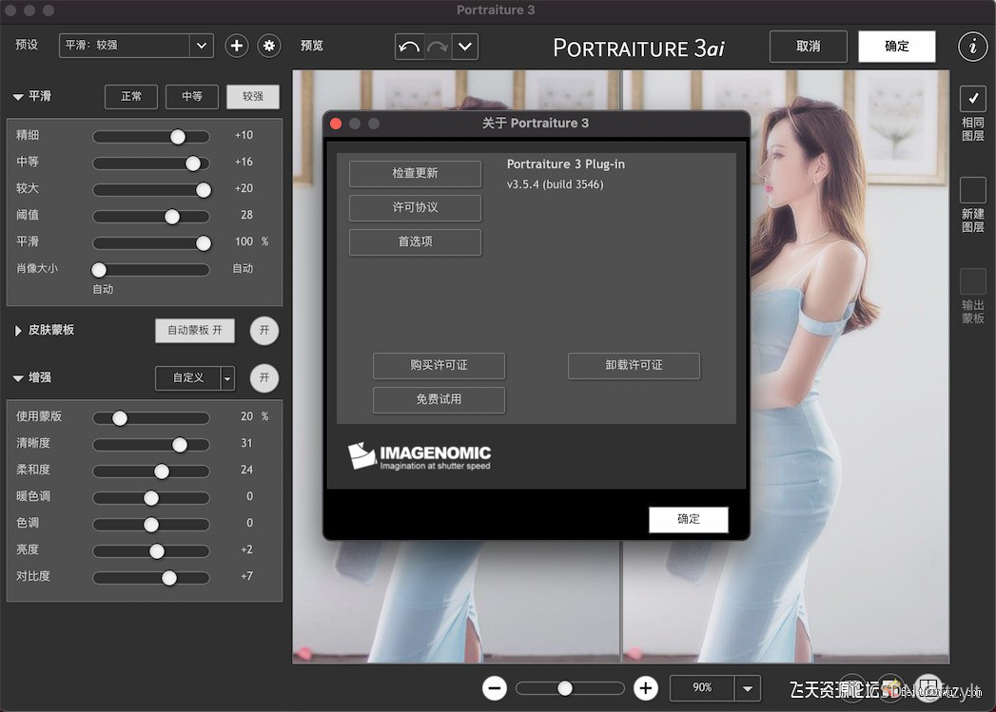This screenshot has height=712, width=996.
Task: Click the 阈值 slider handle
Action: pyautogui.click(x=172, y=217)
